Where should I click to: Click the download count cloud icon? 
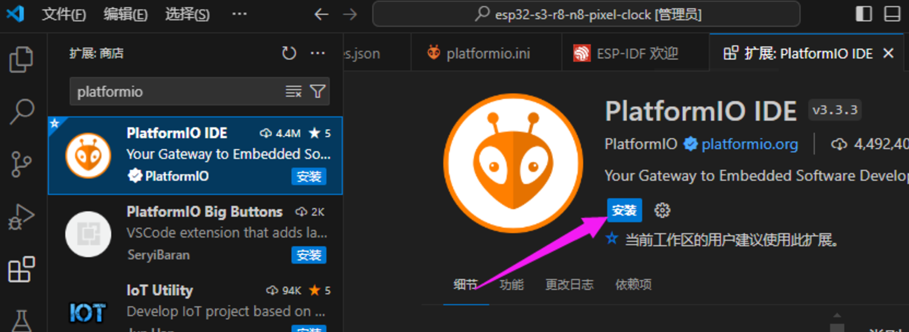(x=839, y=144)
